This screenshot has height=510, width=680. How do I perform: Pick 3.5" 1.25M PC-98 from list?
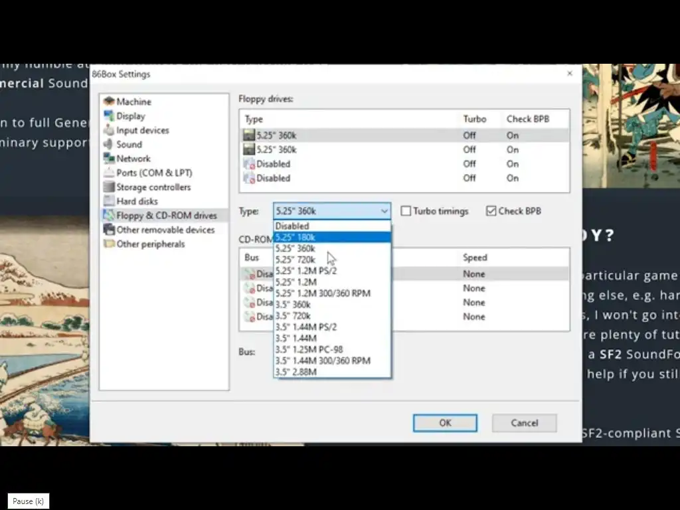click(x=332, y=349)
